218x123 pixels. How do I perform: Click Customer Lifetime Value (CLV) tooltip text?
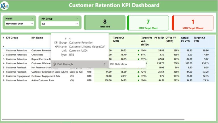pyautogui.click(x=87, y=47)
